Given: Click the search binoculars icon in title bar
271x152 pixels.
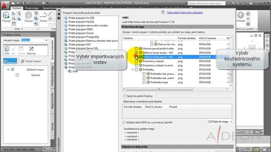Looking at the screenshot, I should pos(228,3).
